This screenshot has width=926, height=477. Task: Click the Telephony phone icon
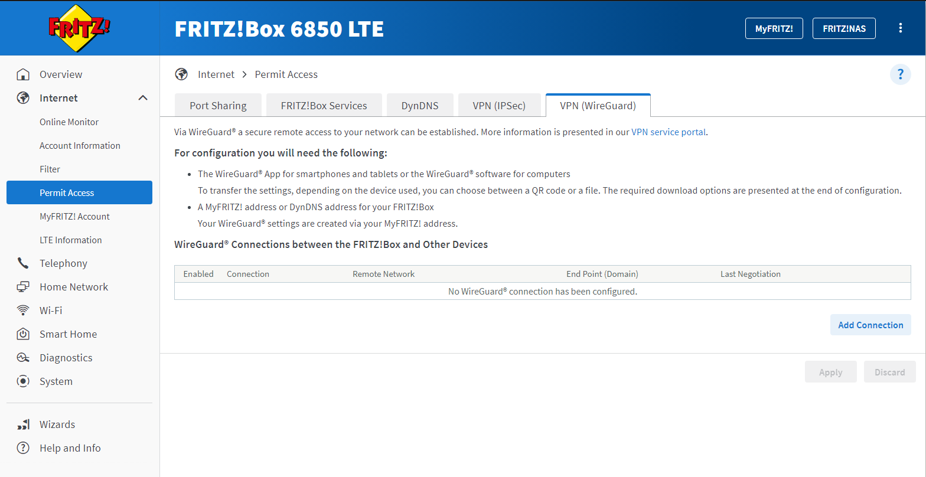tap(23, 263)
